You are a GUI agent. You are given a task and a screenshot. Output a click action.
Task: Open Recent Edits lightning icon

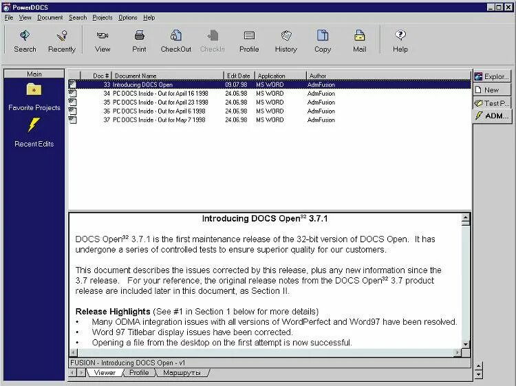tap(34, 125)
